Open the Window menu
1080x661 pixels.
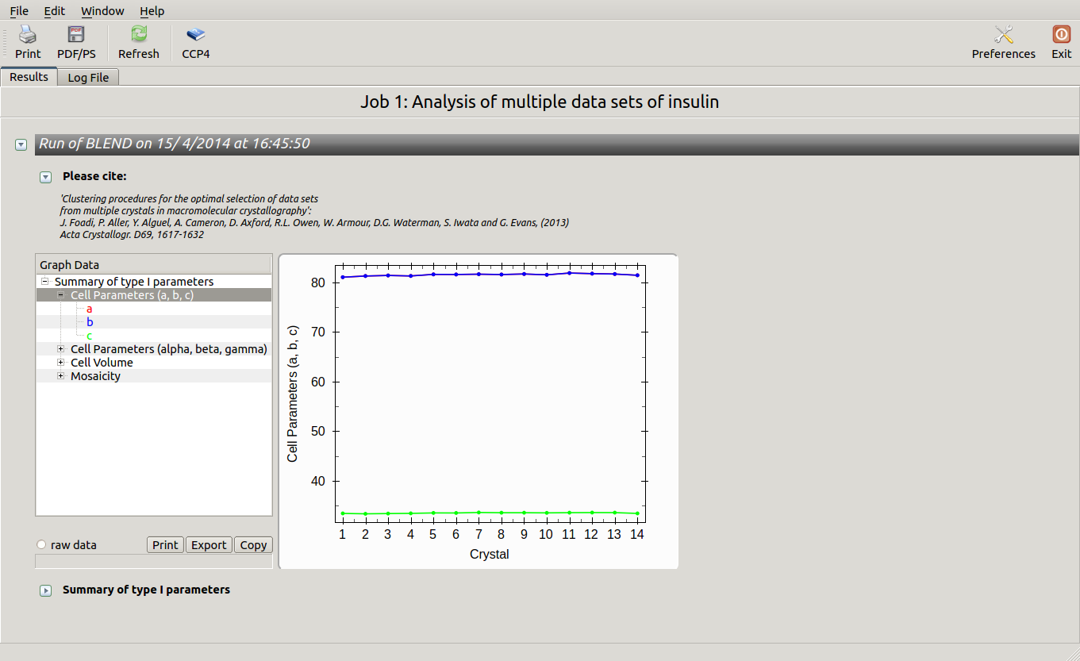pos(102,11)
